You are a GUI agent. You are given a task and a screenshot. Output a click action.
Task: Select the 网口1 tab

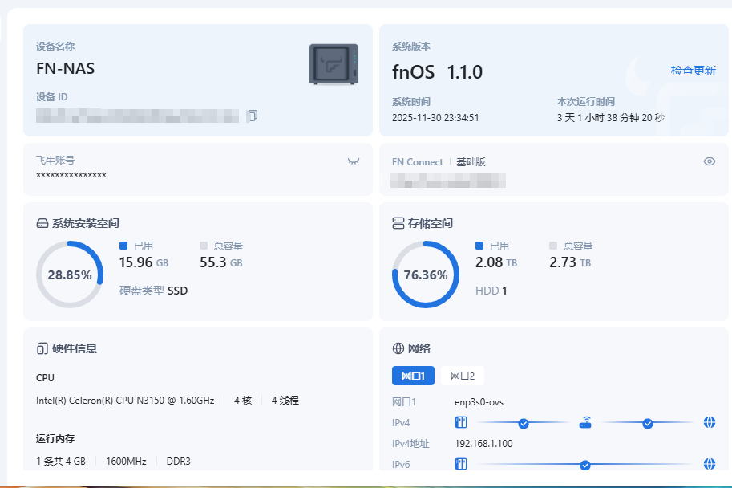point(413,376)
